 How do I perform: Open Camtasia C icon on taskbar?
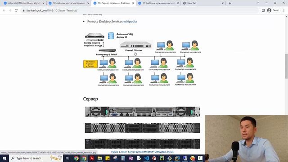click(x=200, y=158)
